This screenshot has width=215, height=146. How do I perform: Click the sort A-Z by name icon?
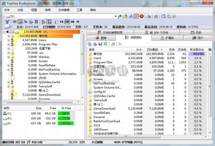[x=43, y=21]
